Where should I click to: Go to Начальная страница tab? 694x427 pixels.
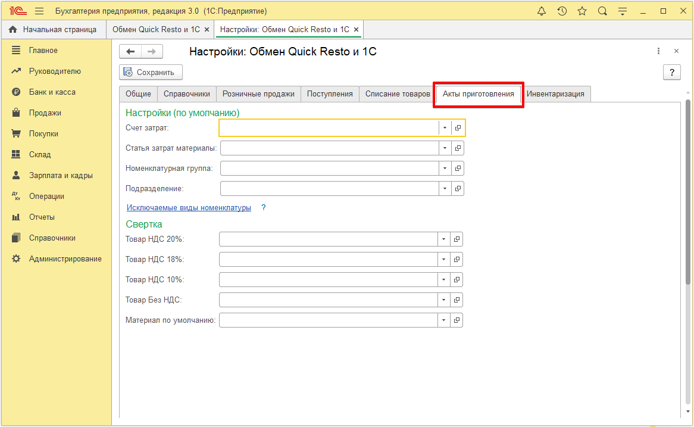(x=54, y=30)
